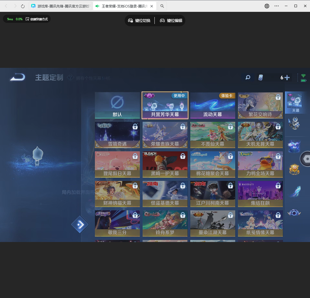
Task: Click the back arrow beside 主题定制
Action: (17, 77)
